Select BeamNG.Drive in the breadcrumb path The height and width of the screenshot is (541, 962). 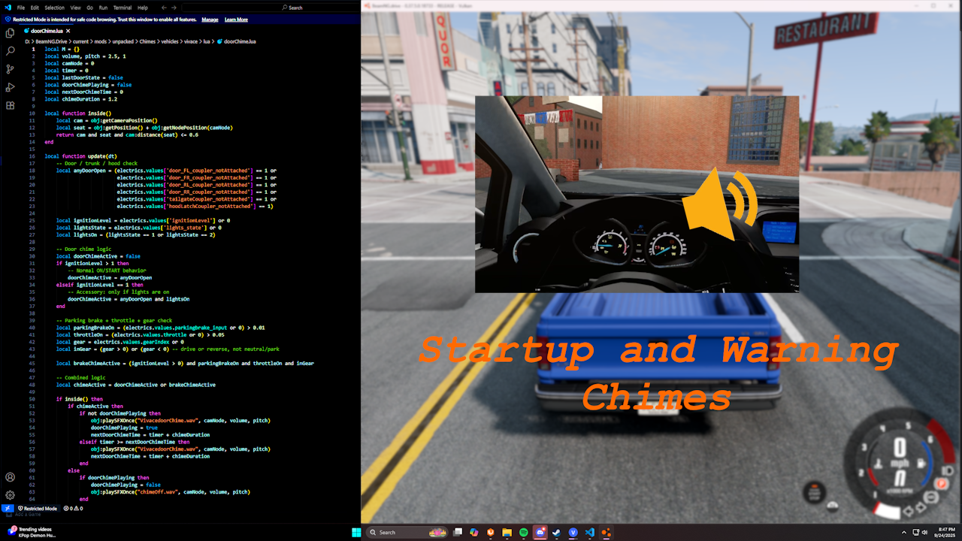click(52, 41)
